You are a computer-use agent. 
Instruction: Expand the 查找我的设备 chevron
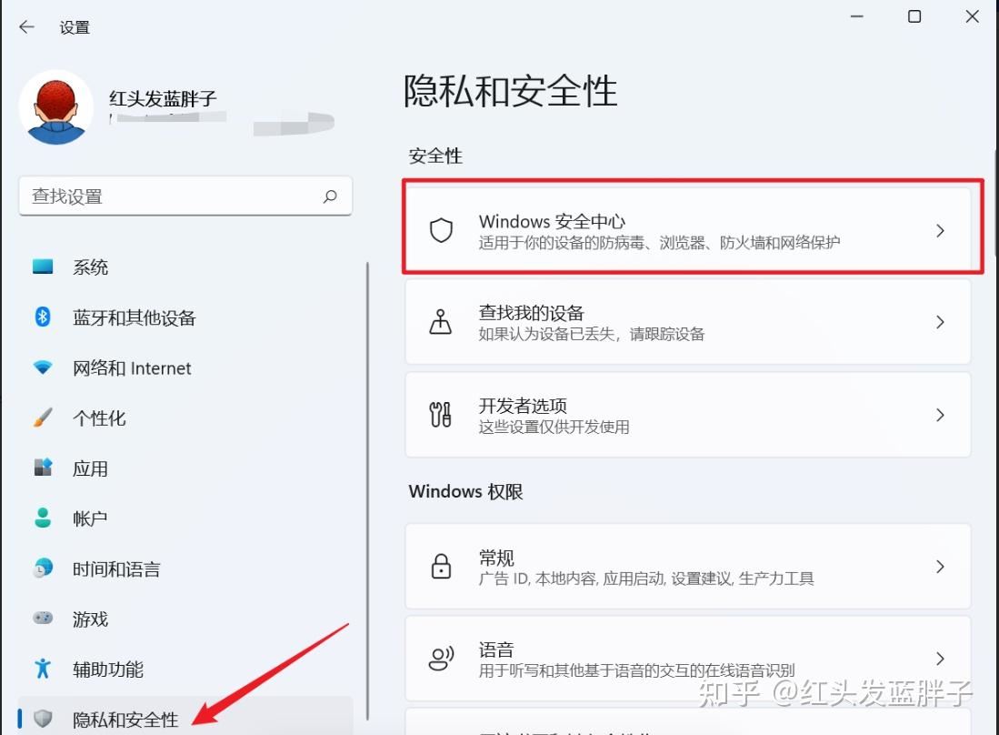click(x=940, y=322)
